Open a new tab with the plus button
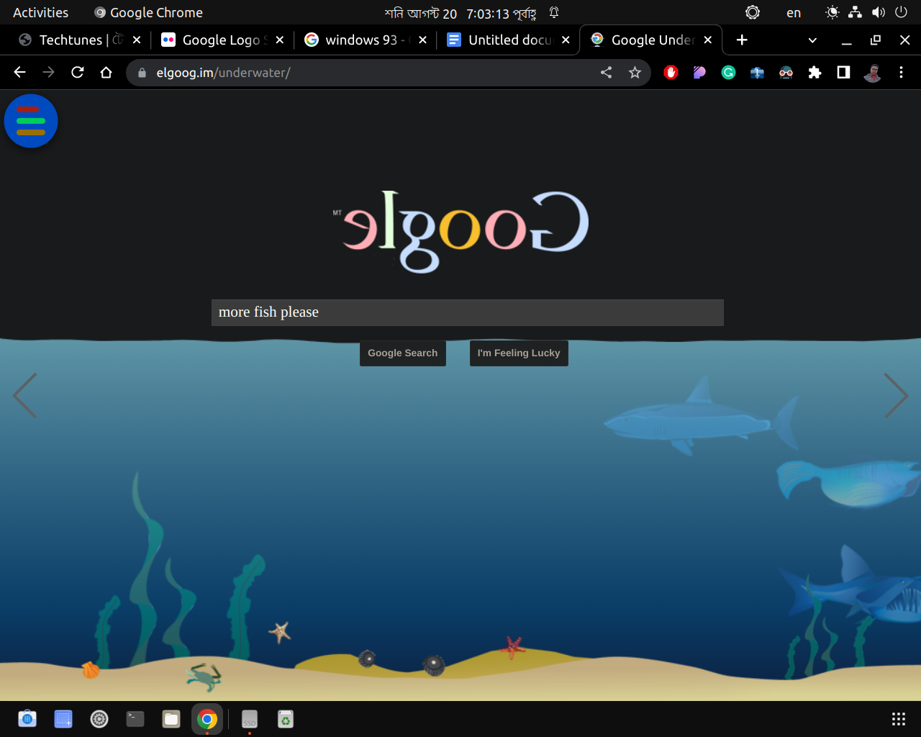This screenshot has height=737, width=921. point(742,40)
